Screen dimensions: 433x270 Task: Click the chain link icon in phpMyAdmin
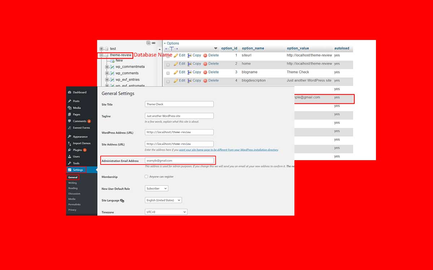[153, 43]
